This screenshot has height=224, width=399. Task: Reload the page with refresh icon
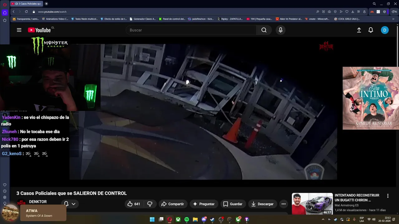(26, 12)
